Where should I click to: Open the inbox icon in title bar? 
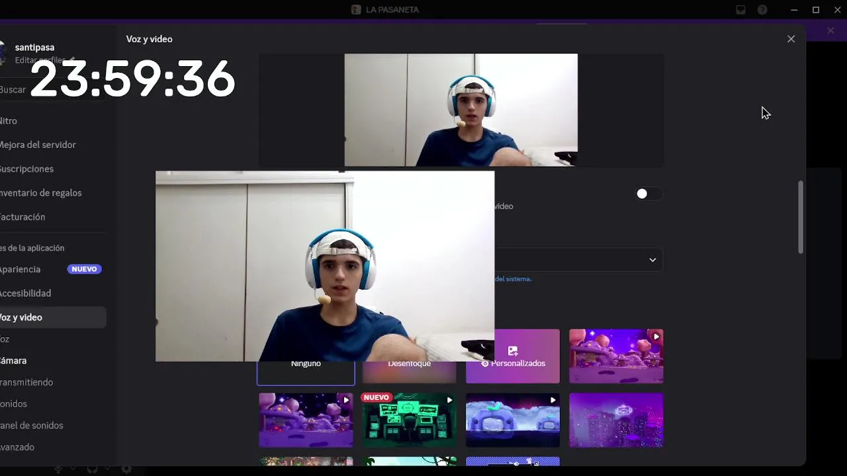[740, 10]
